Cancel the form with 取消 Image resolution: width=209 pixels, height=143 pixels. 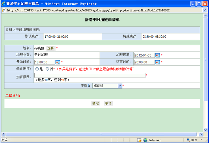tap(108, 103)
